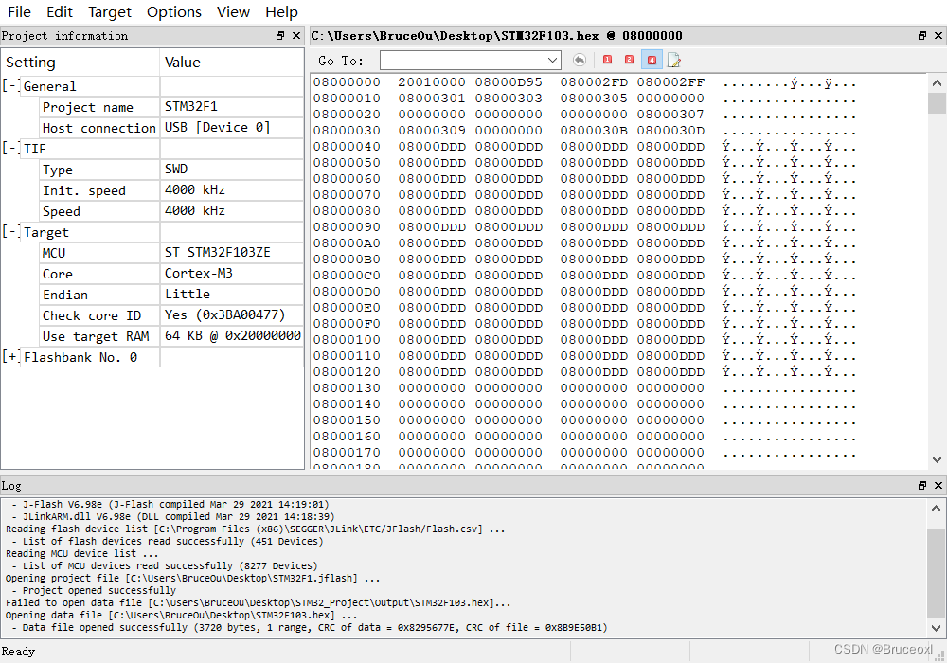Open the View menu
The image size is (947, 663).
[x=233, y=12]
